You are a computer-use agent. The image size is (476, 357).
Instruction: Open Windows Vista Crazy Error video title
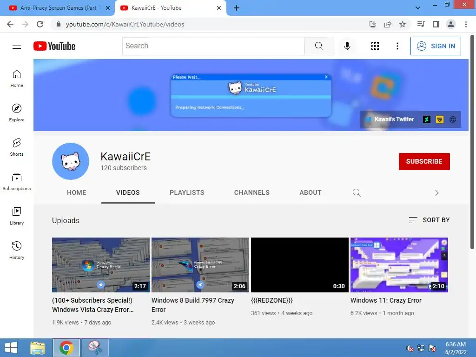coord(93,305)
